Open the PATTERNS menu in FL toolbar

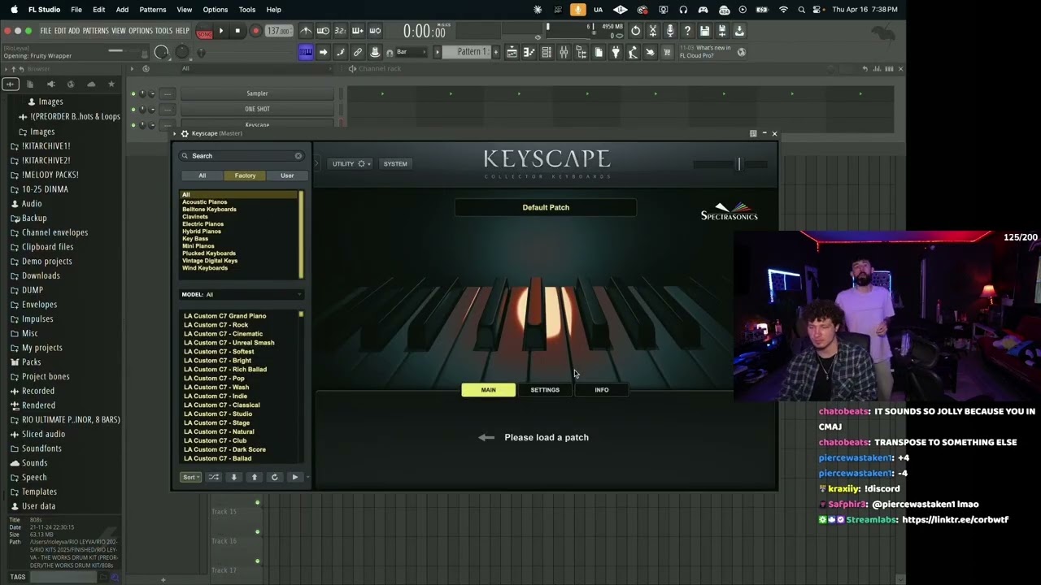click(x=96, y=31)
